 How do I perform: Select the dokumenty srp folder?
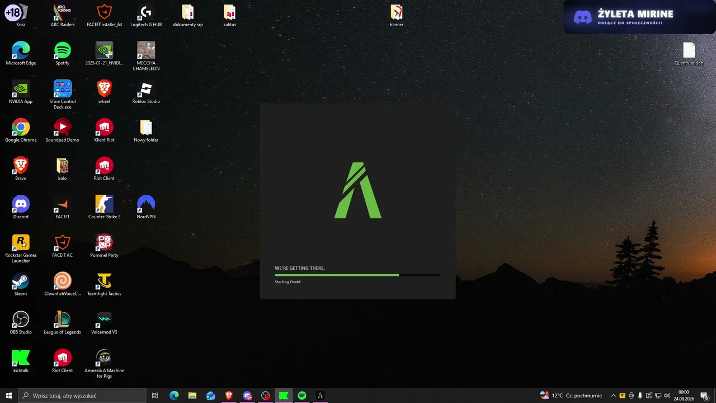[x=188, y=15]
